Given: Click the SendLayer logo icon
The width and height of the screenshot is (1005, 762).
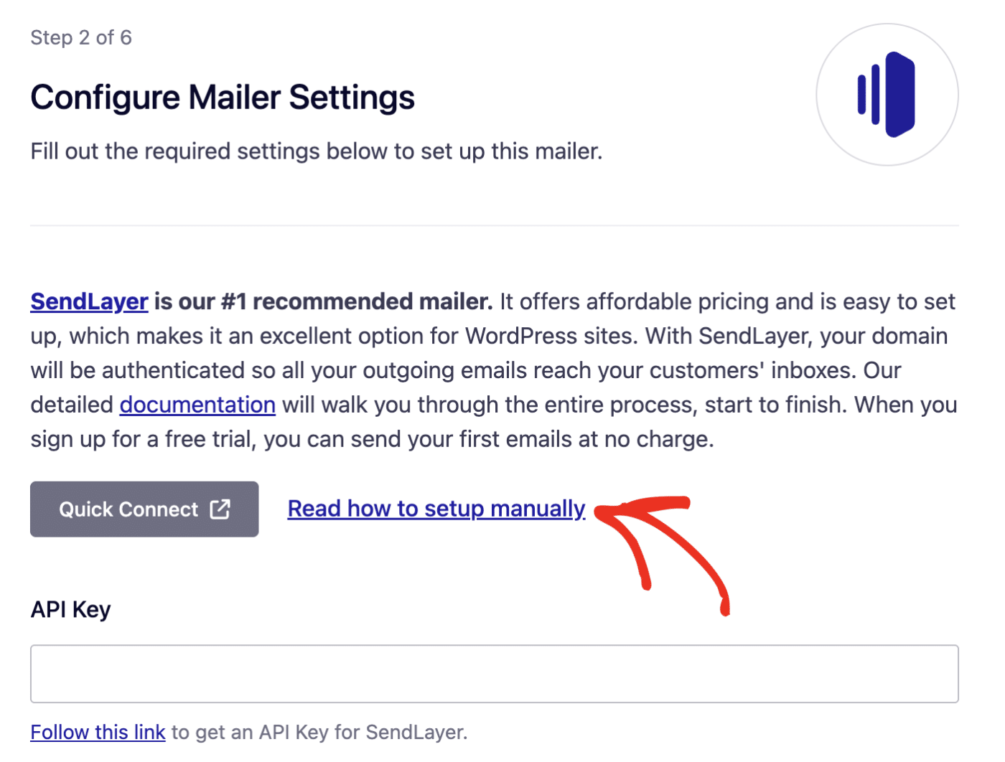Looking at the screenshot, I should click(887, 95).
